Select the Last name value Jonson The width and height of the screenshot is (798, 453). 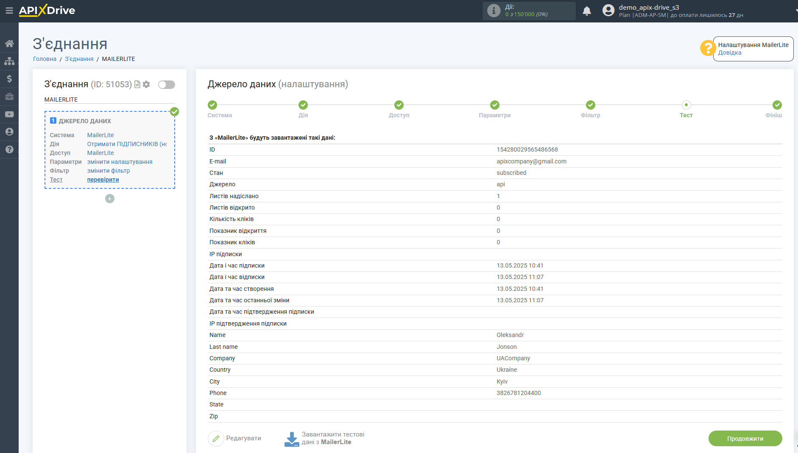coord(507,347)
